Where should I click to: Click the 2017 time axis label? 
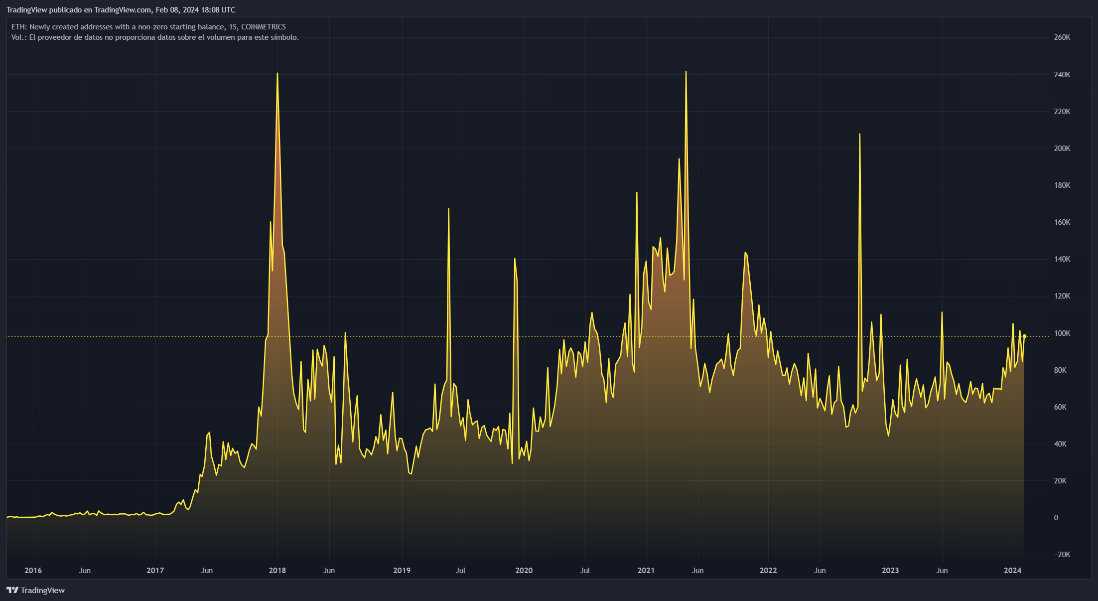pyautogui.click(x=155, y=571)
